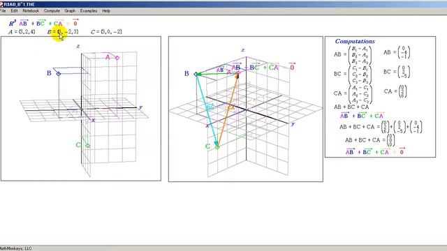
Task: Open the Help menu
Action: pyautogui.click(x=106, y=11)
